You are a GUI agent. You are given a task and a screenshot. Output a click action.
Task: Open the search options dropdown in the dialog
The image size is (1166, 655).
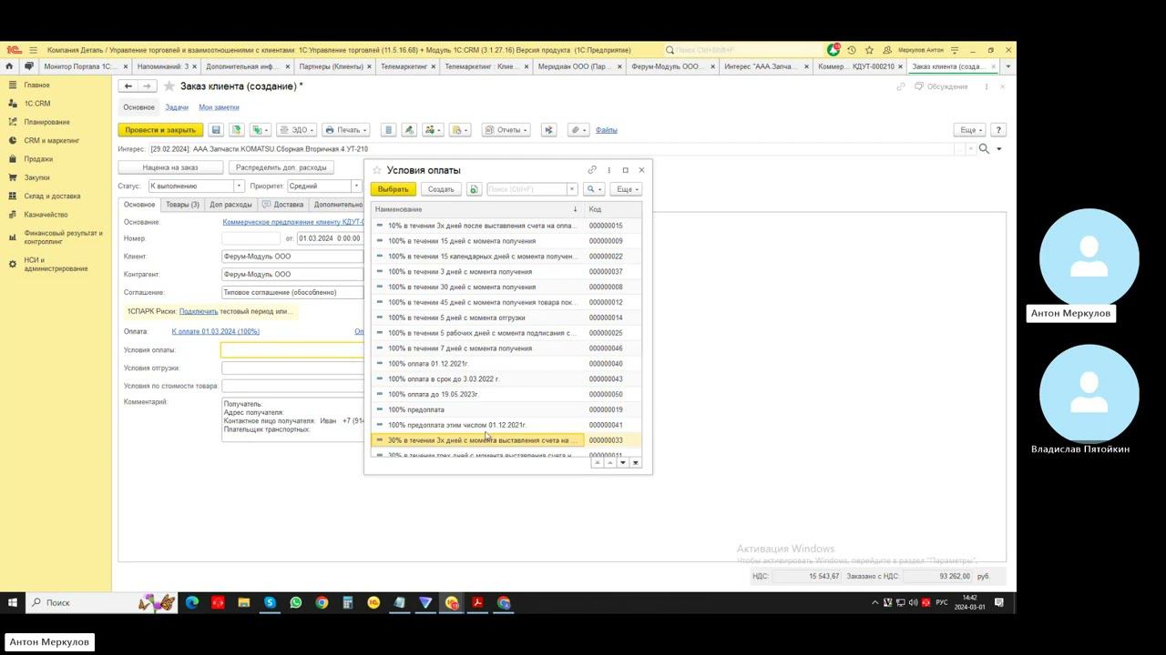click(x=594, y=189)
